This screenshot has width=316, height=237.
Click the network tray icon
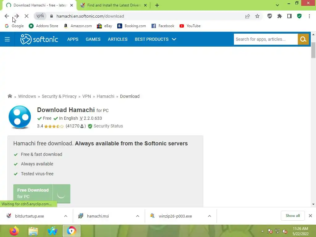tap(277, 231)
